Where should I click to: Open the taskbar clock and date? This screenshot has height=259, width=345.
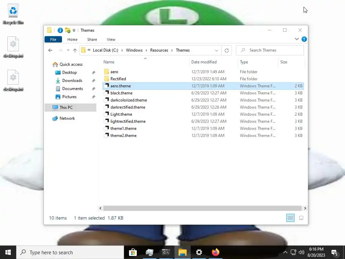tap(316, 252)
